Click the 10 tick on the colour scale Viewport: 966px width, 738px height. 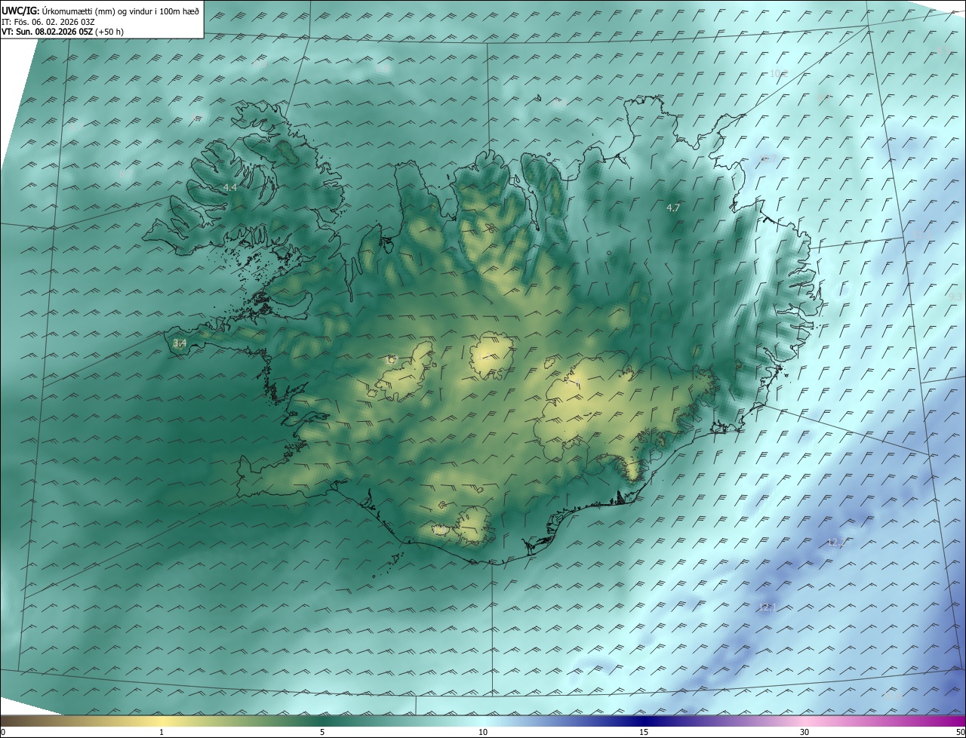click(x=483, y=732)
